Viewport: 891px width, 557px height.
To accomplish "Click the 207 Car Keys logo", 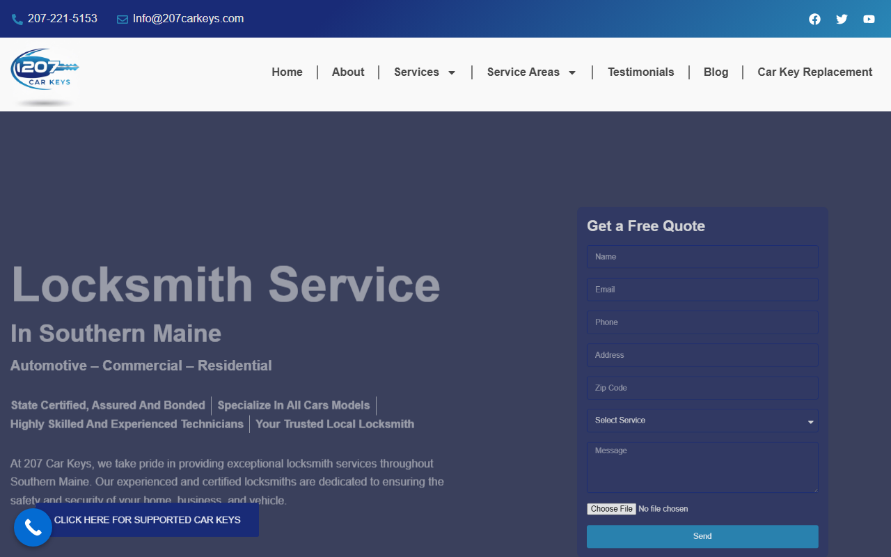I will point(45,76).
